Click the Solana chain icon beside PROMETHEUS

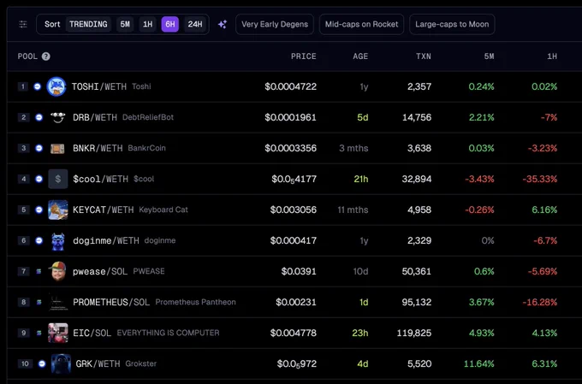[x=39, y=302]
